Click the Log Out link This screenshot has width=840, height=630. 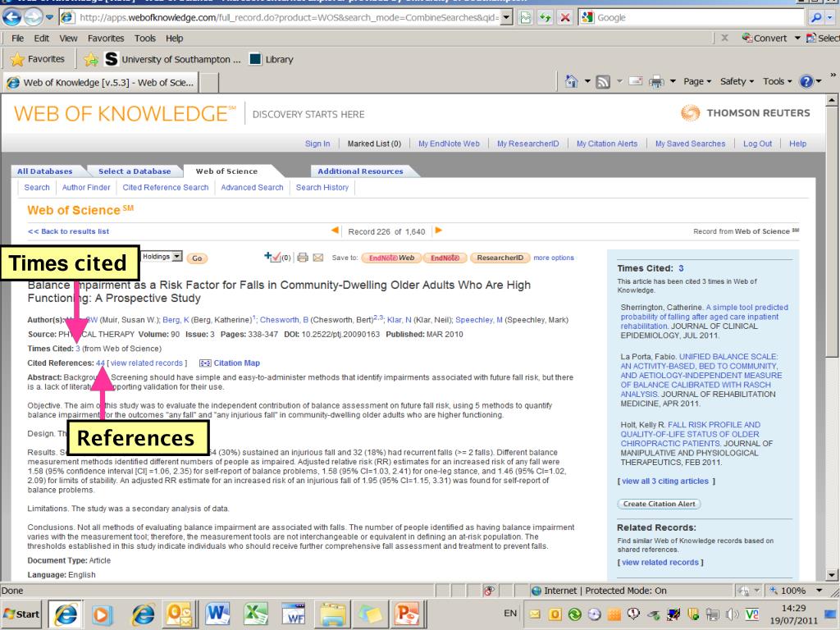tap(757, 144)
